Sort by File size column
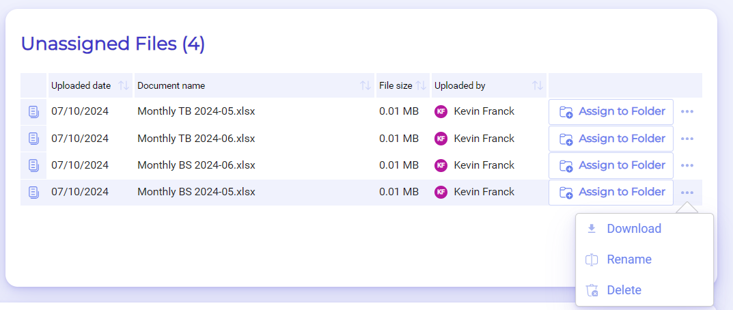The image size is (733, 310). (421, 85)
